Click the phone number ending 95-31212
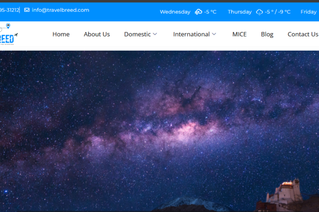Viewport: 319px width, 212px height. [9, 10]
